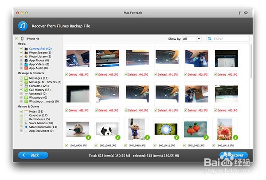Click the Media section heading

tap(22, 44)
